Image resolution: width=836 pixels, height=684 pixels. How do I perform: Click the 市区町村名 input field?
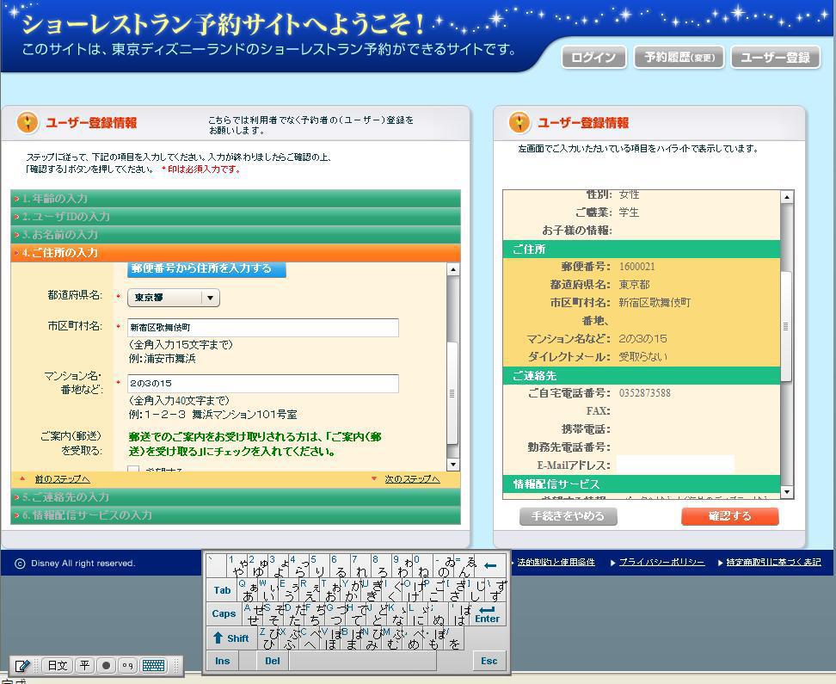click(x=263, y=328)
